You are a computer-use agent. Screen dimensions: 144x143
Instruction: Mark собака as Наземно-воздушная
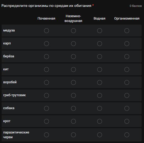coord(73,108)
